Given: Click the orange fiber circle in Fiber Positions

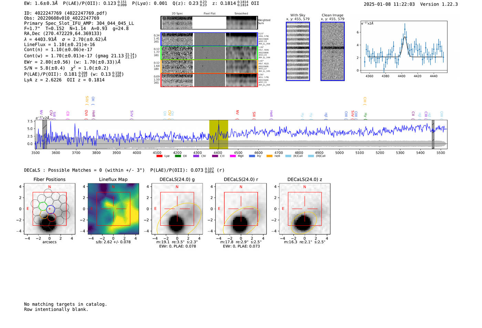Looking at the screenshot, I should click(44, 215).
